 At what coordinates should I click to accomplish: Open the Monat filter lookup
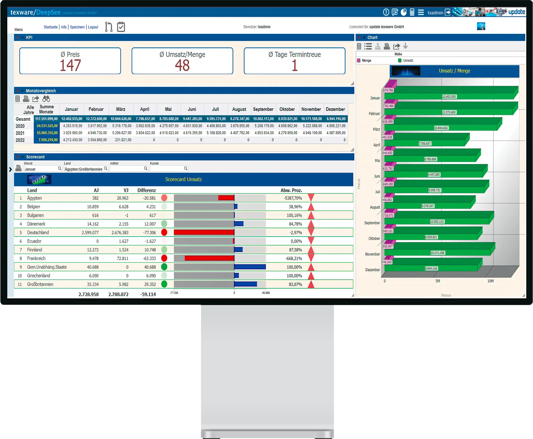pos(60,168)
